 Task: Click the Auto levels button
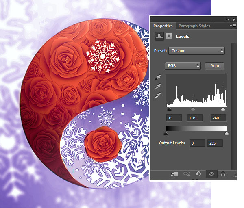coord(215,66)
